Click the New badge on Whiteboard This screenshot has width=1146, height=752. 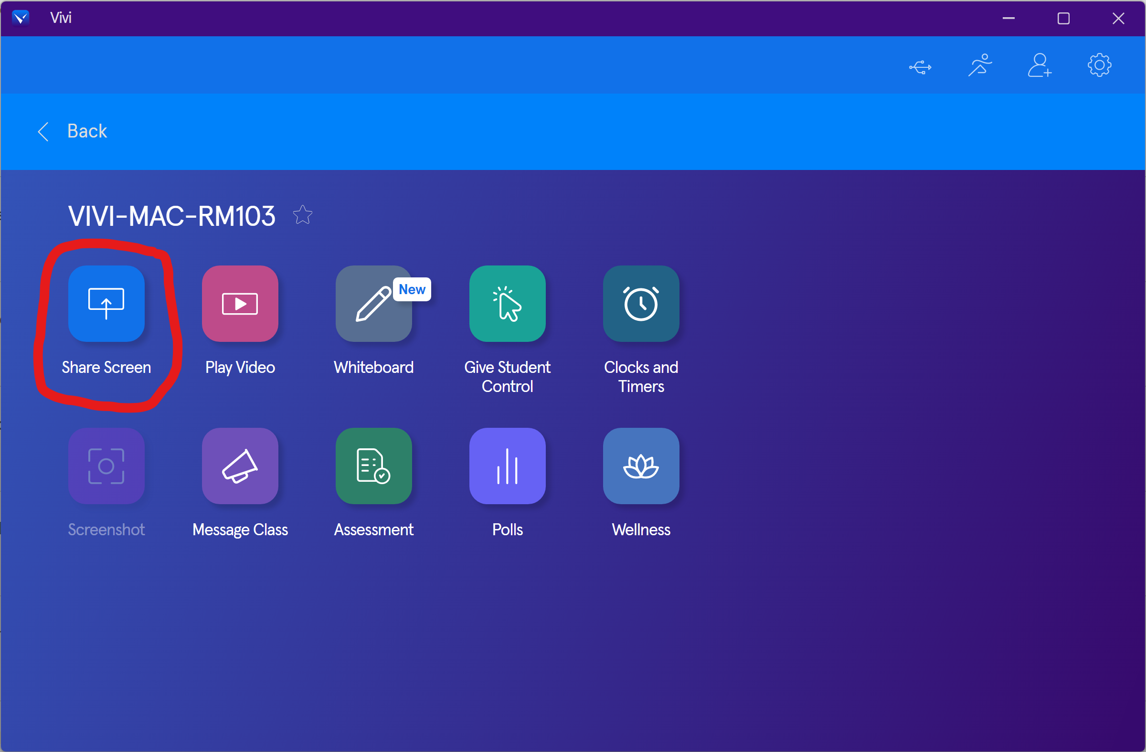(412, 289)
